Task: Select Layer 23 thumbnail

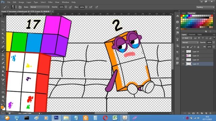Action: (189, 55)
